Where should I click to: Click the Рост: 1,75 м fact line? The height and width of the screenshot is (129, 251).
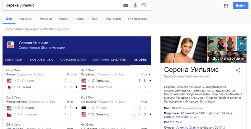173,122
